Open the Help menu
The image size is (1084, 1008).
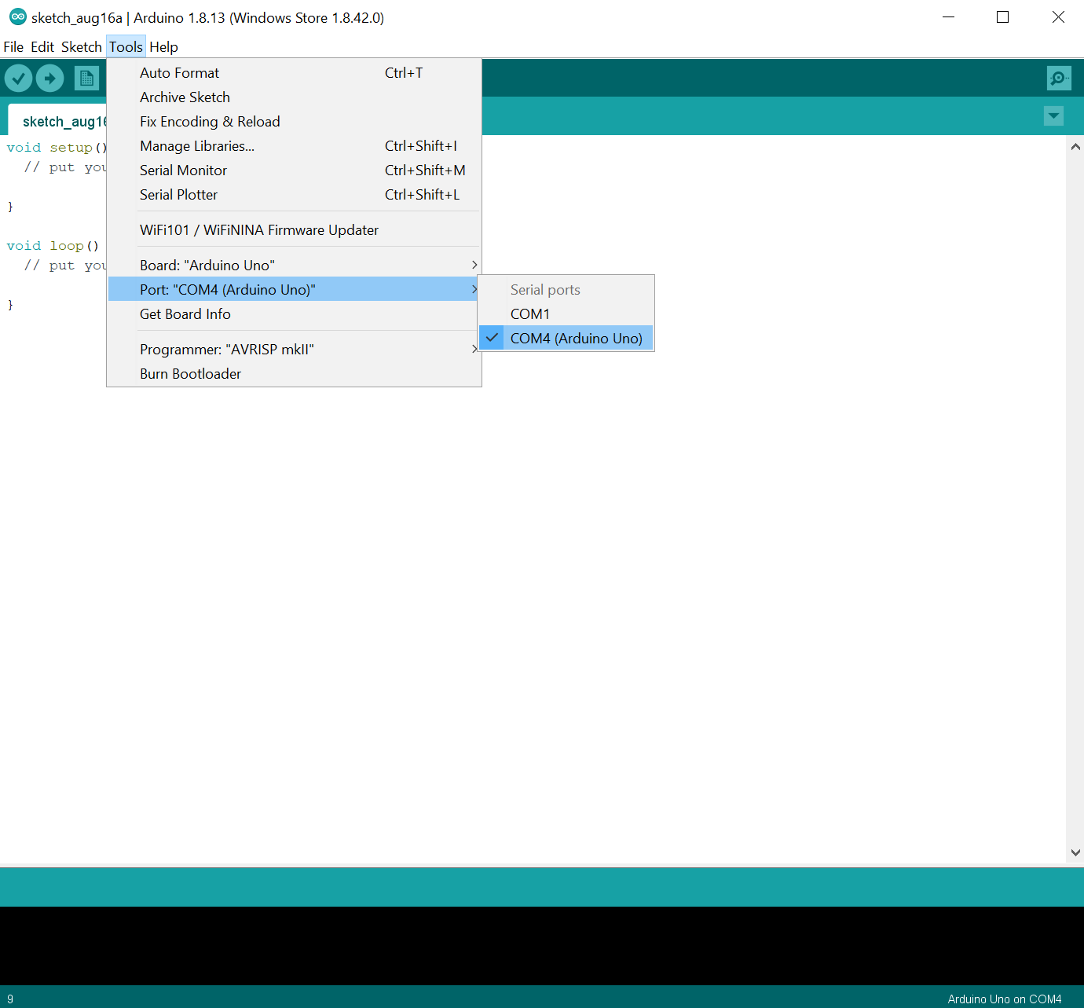pyautogui.click(x=163, y=47)
